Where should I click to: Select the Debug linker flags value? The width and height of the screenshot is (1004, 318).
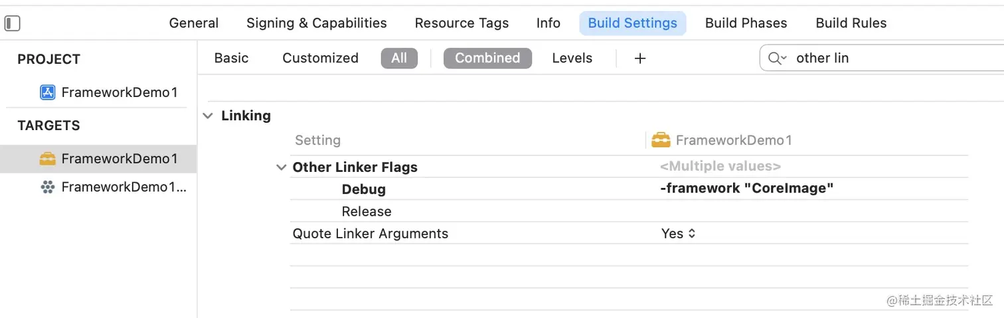[747, 189]
